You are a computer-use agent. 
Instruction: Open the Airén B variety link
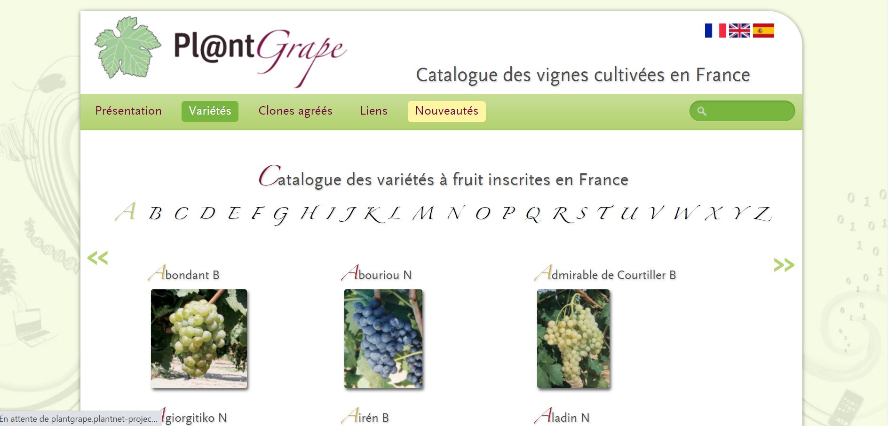(365, 417)
